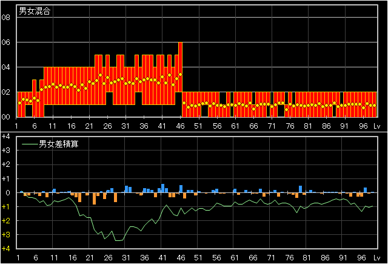388x264 pixels.
Task: Select level 46 on upper chart x-axis
Action: pyautogui.click(x=181, y=126)
